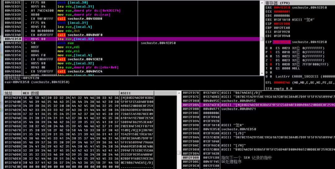Toggle the Z flag value in registers
The width and height of the screenshot is (335, 169).
pyautogui.click(x=270, y=60)
